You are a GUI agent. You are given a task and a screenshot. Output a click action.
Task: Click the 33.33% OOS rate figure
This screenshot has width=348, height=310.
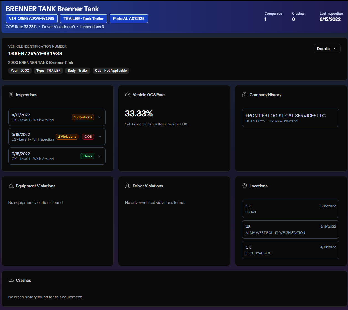point(139,113)
